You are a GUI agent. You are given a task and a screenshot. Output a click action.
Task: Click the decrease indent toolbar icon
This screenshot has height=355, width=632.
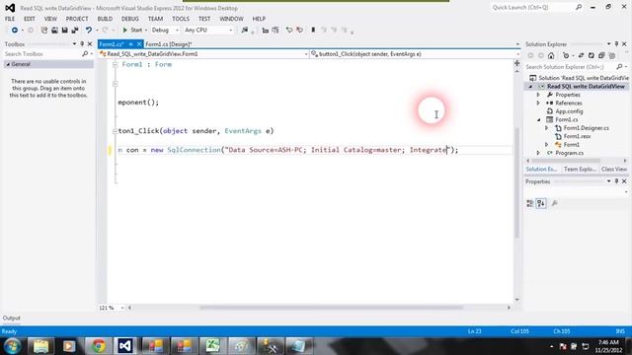(266, 31)
